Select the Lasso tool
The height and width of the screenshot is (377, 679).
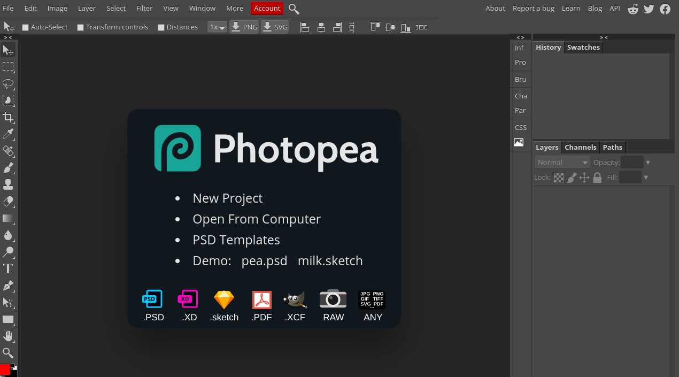[8, 84]
